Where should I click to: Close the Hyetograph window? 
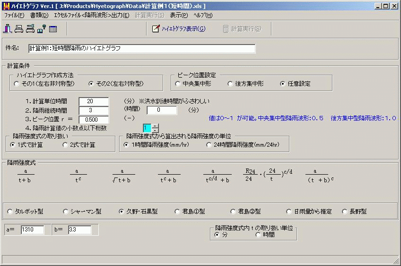click(x=394, y=6)
